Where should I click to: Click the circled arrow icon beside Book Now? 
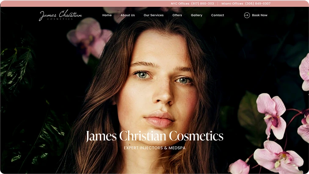pyautogui.click(x=247, y=15)
